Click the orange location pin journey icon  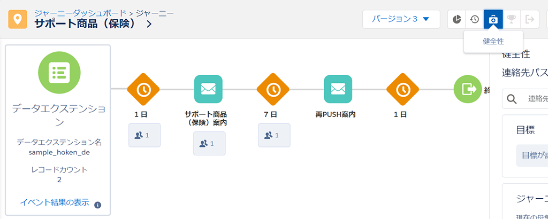[x=18, y=20]
